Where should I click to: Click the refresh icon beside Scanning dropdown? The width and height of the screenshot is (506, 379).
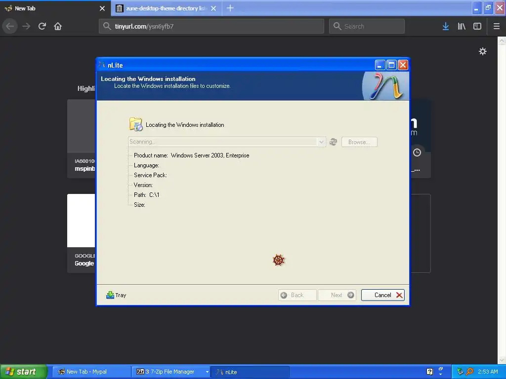(x=333, y=142)
